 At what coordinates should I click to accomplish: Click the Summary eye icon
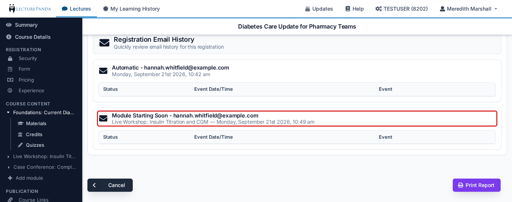[9, 25]
